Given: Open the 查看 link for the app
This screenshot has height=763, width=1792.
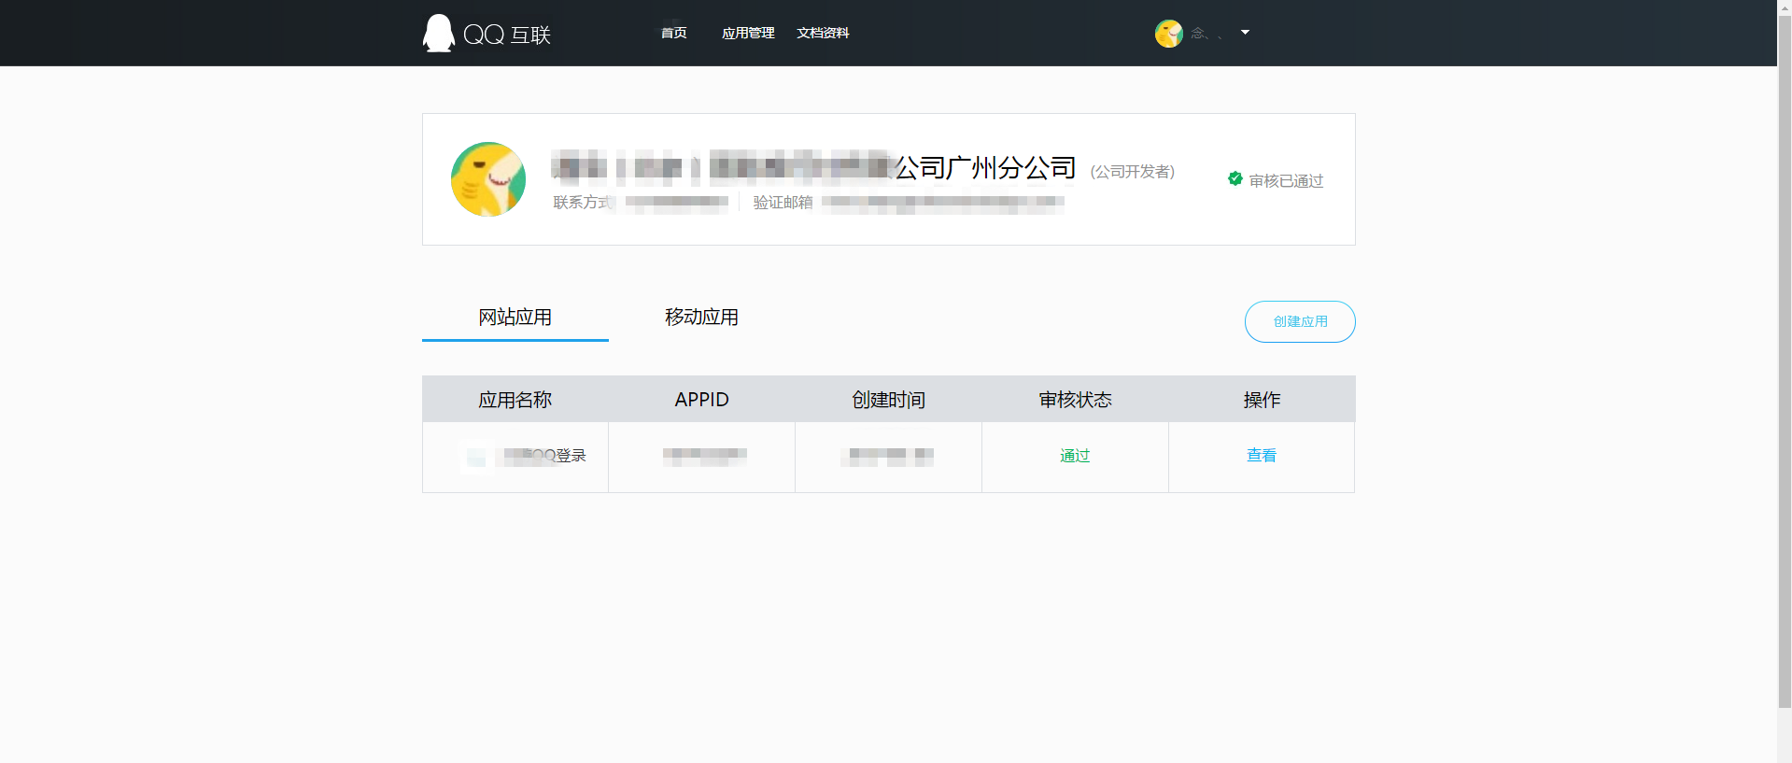Looking at the screenshot, I should (1262, 456).
